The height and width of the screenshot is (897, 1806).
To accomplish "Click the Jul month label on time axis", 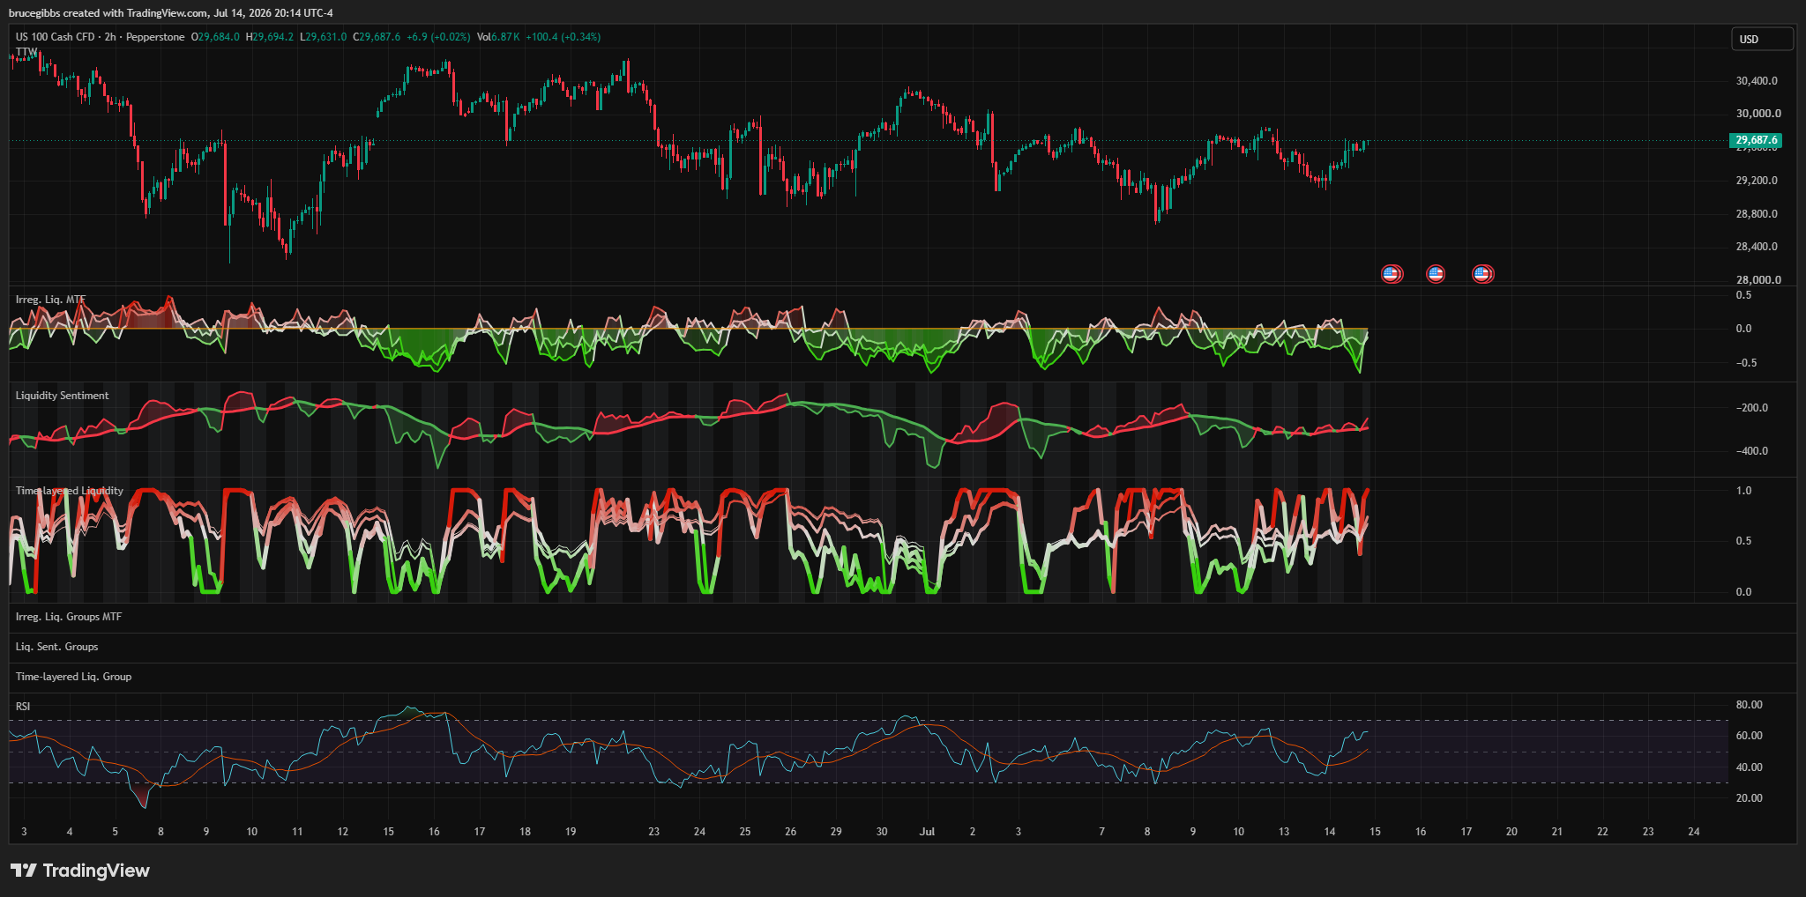I will (927, 831).
